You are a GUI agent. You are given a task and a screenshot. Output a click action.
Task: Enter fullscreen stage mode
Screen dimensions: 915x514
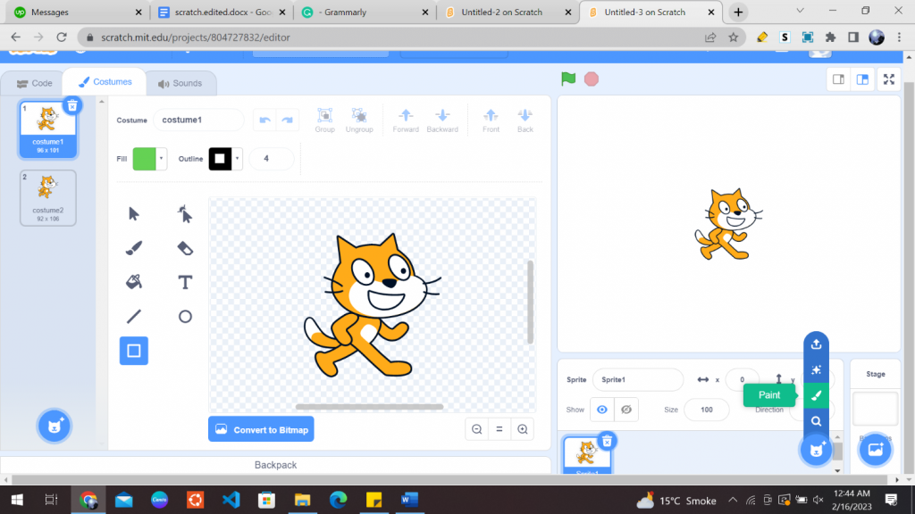(888, 79)
